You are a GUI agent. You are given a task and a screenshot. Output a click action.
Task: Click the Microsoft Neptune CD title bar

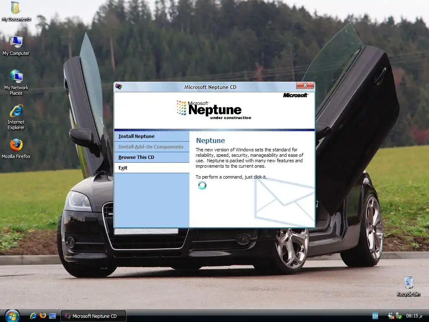click(210, 87)
